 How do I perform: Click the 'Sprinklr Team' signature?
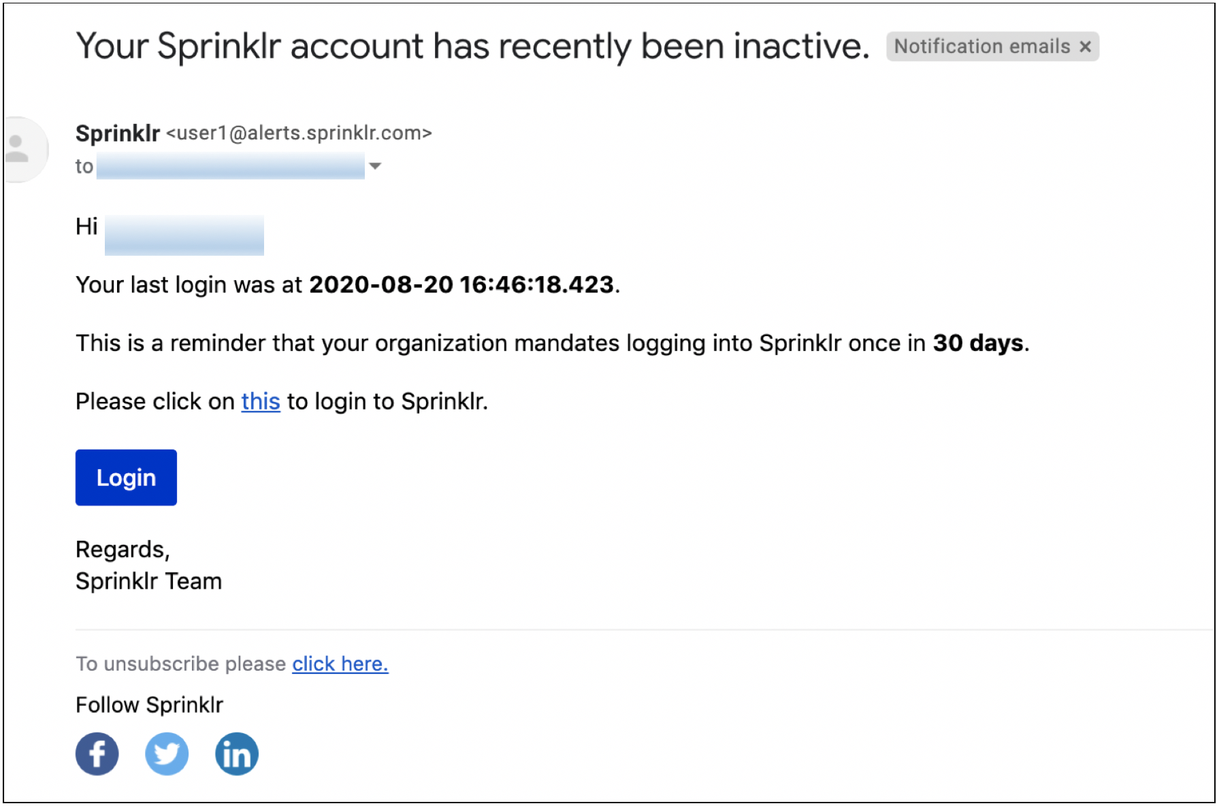pyautogui.click(x=148, y=582)
